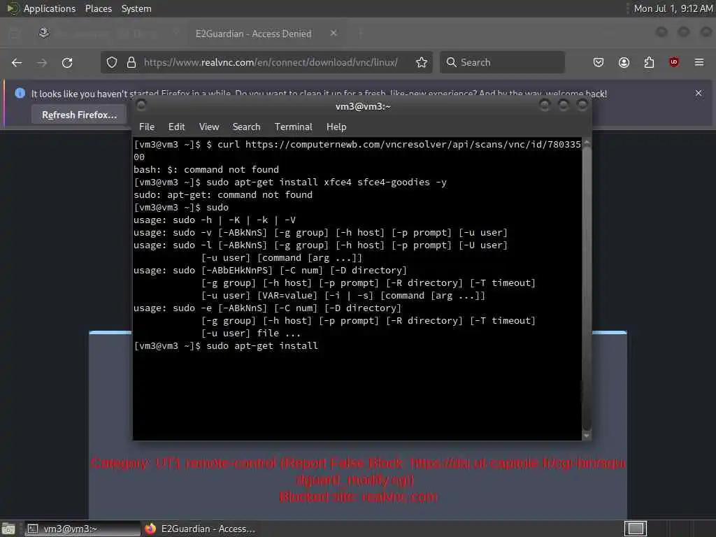
Task: Open the Extensions puzzle icon
Action: [x=649, y=62]
